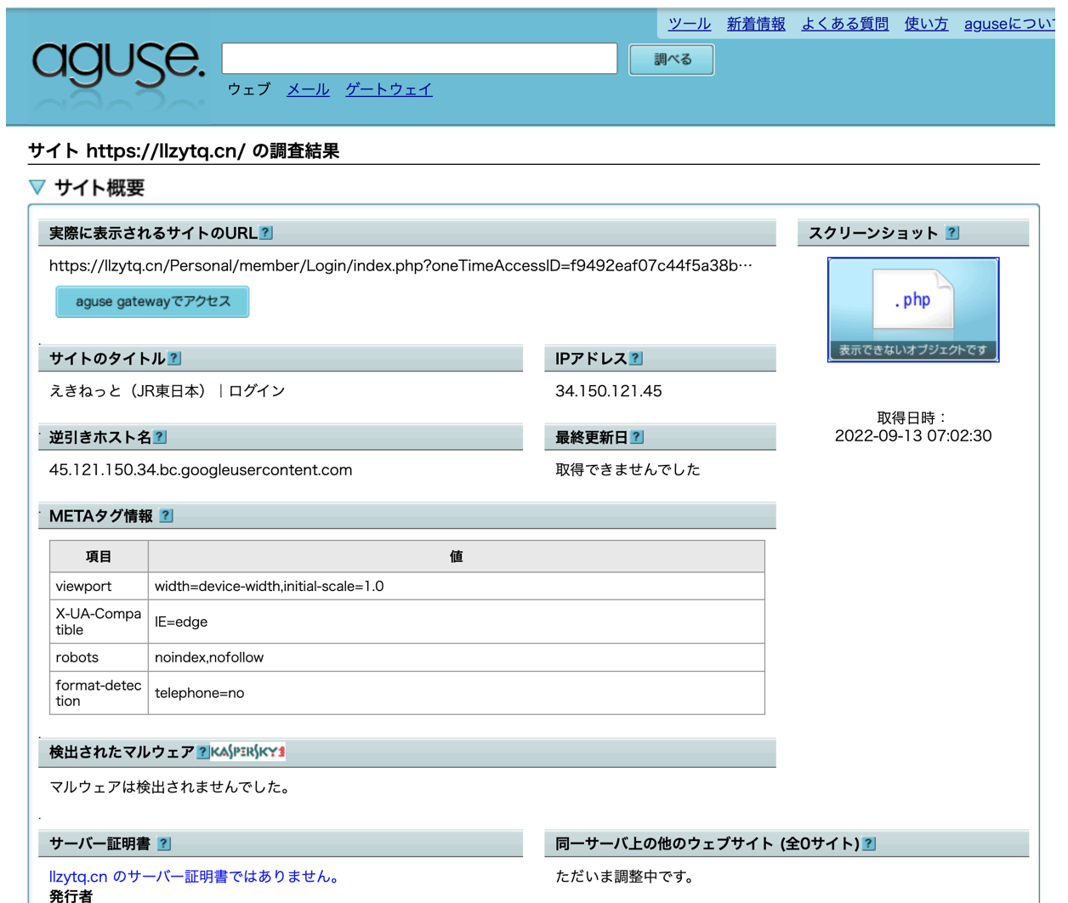Click llzytq.cn のサーバー証明書ではありません link
The height and width of the screenshot is (903, 1068).
(196, 877)
